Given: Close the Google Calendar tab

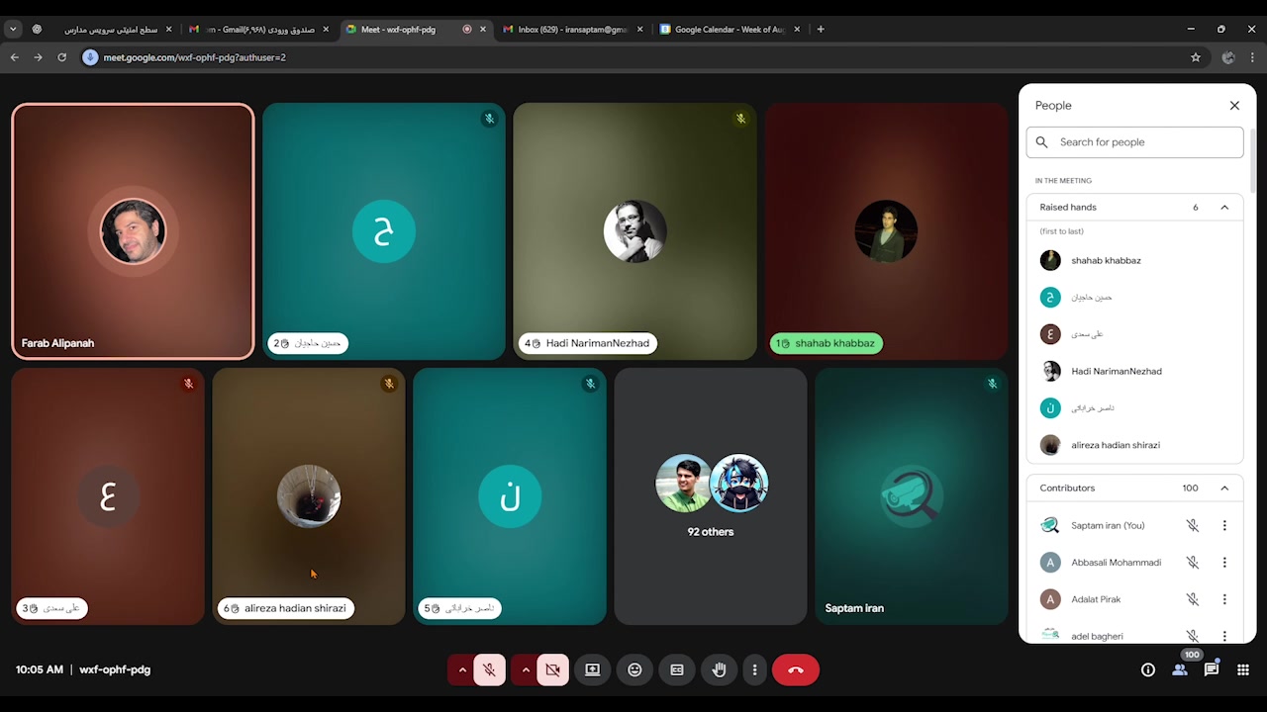Looking at the screenshot, I should point(797,30).
